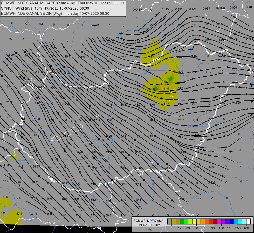Click the map value '41.9' in yellow area
The height and width of the screenshot is (233, 254).
(x=166, y=89)
